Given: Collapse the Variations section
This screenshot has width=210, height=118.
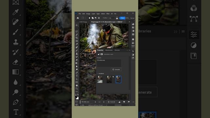Looking at the screenshot, I should coord(97,73).
